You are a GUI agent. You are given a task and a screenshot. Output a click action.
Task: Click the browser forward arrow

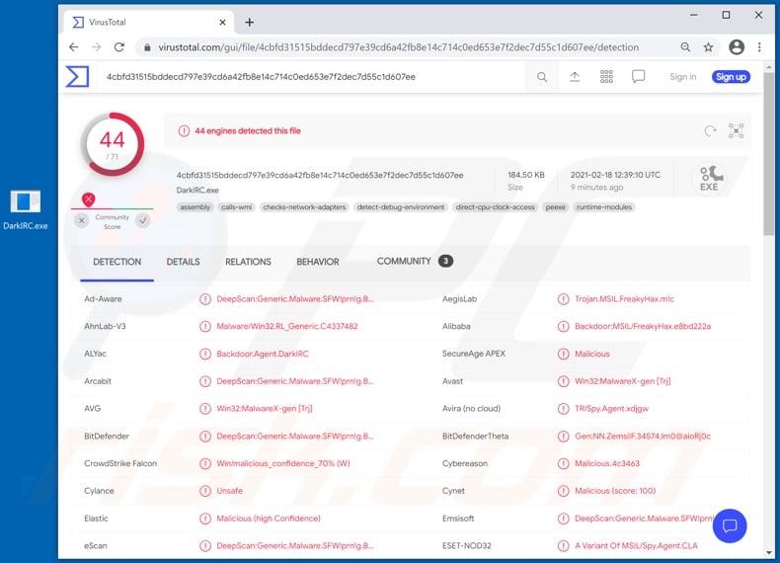[x=97, y=47]
